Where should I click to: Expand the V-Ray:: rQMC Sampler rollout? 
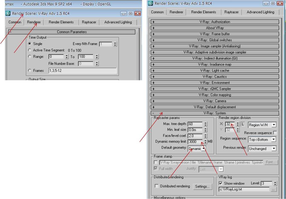(215, 89)
